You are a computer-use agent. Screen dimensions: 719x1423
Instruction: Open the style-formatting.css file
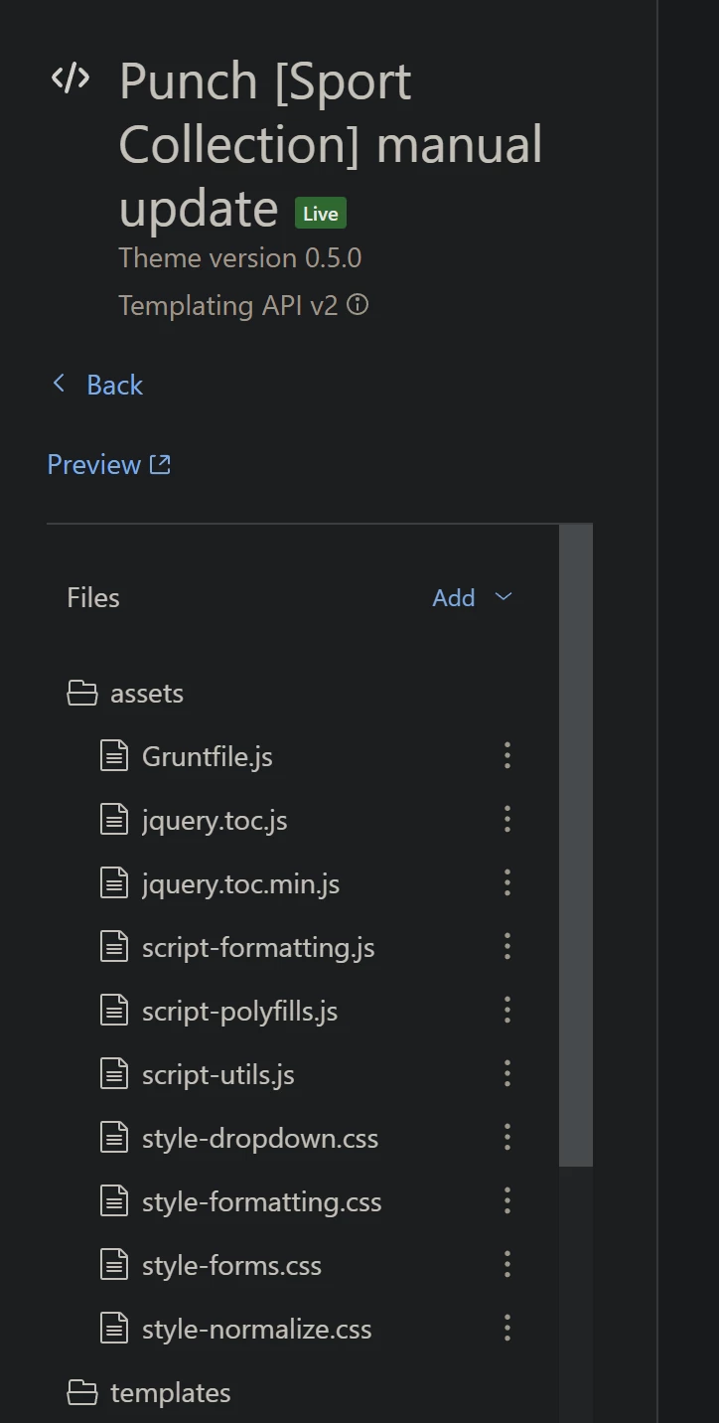point(262,1202)
